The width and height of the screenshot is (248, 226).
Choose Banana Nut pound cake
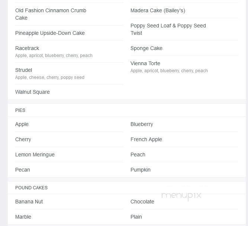(29, 202)
